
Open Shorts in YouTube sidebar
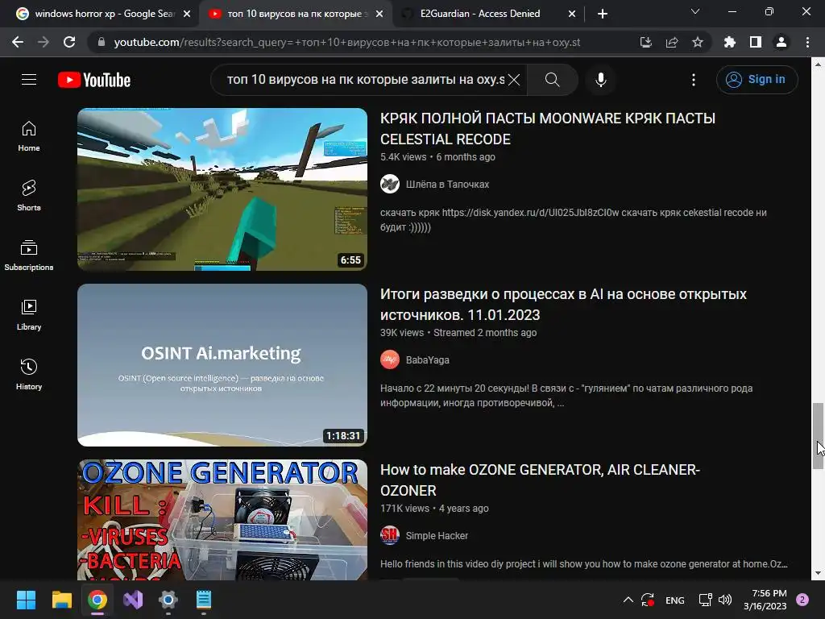29,195
